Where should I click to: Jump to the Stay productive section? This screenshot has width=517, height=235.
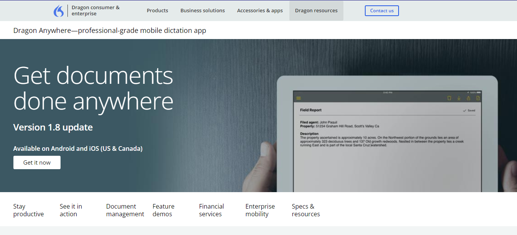point(29,210)
